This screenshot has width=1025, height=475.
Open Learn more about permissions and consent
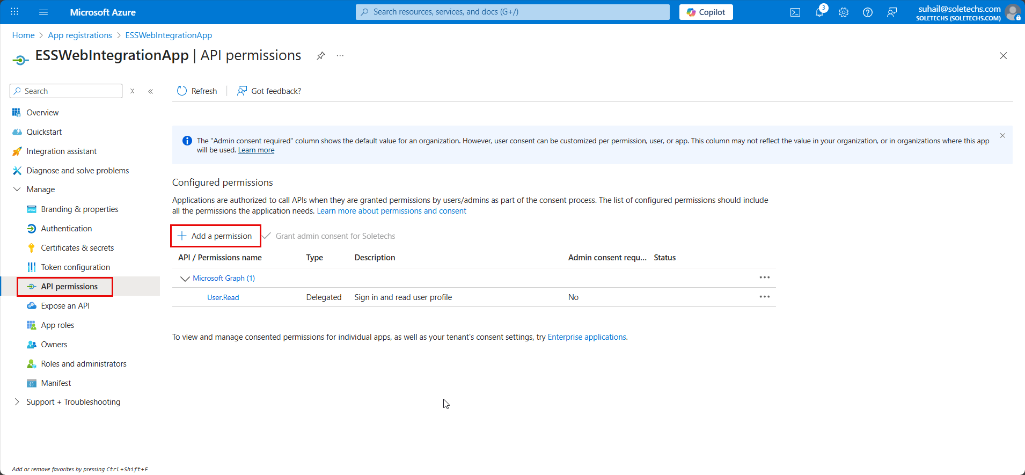[391, 211]
